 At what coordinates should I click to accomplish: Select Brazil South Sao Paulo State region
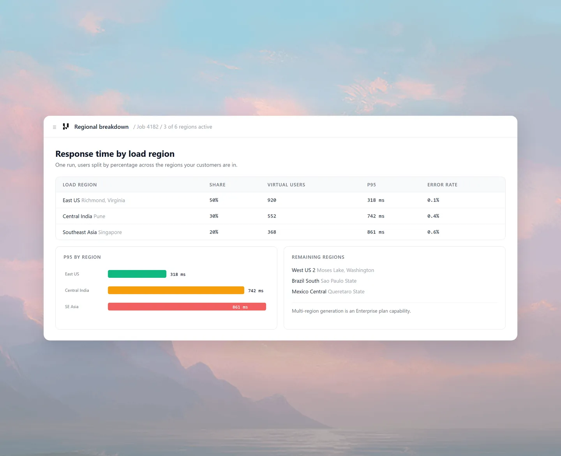pos(324,281)
